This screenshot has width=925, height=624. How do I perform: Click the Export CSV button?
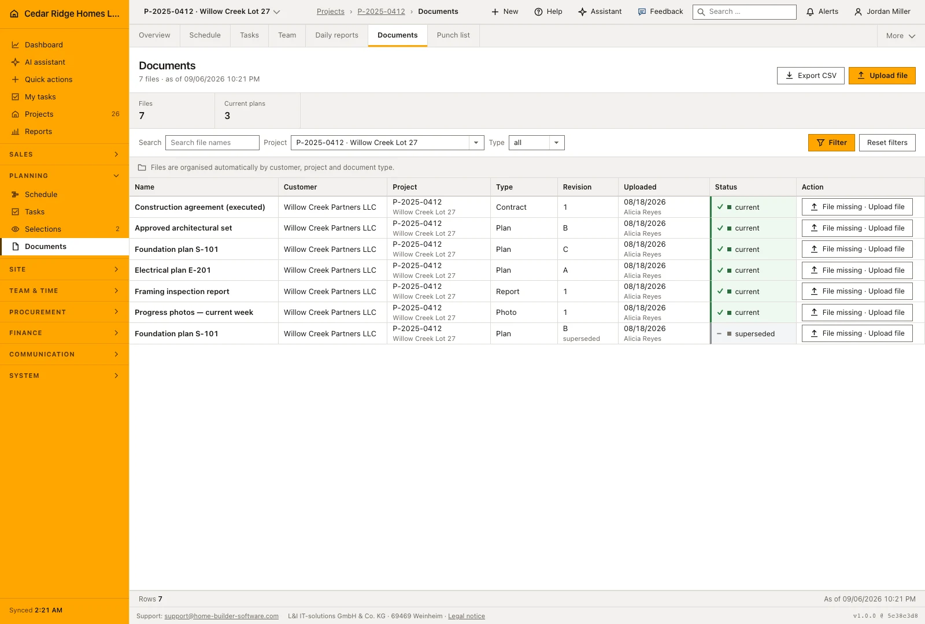tap(811, 76)
